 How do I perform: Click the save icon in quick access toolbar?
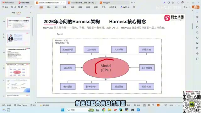click(x=12, y=7)
